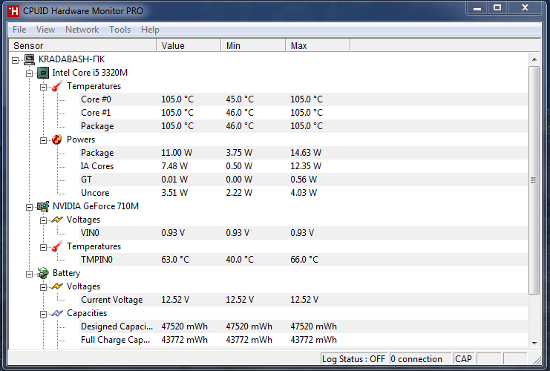Collapse the Powers section expander
Image resolution: width=550 pixels, height=371 pixels.
pos(44,139)
